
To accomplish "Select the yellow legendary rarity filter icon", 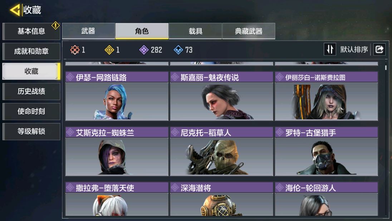I will 109,50.
